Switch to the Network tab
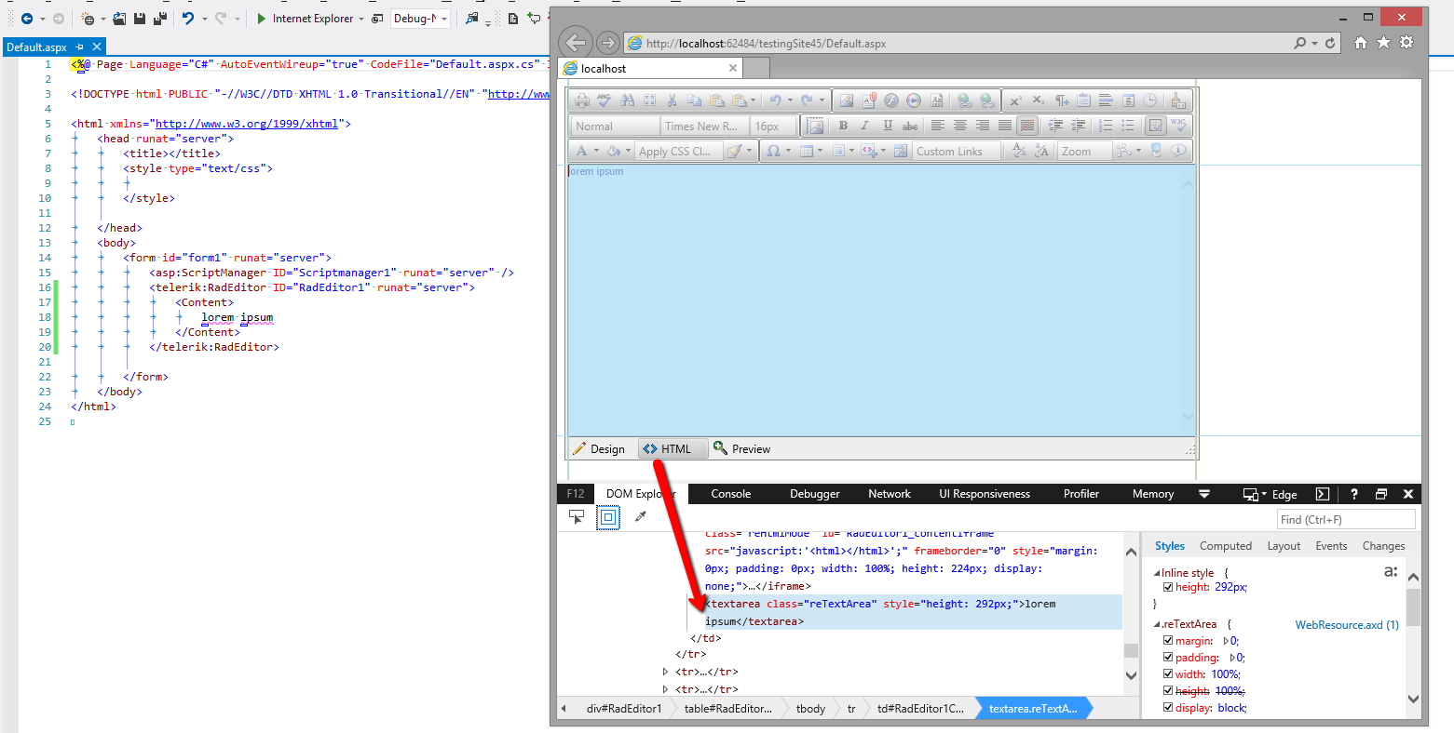 click(890, 494)
